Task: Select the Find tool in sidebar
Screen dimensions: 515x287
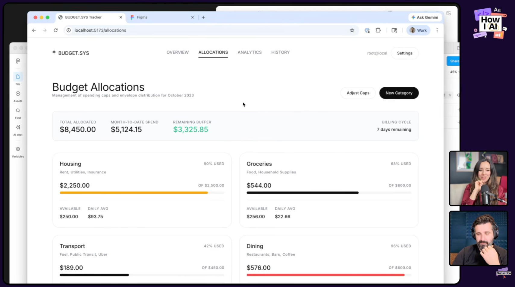Action: 18,111
